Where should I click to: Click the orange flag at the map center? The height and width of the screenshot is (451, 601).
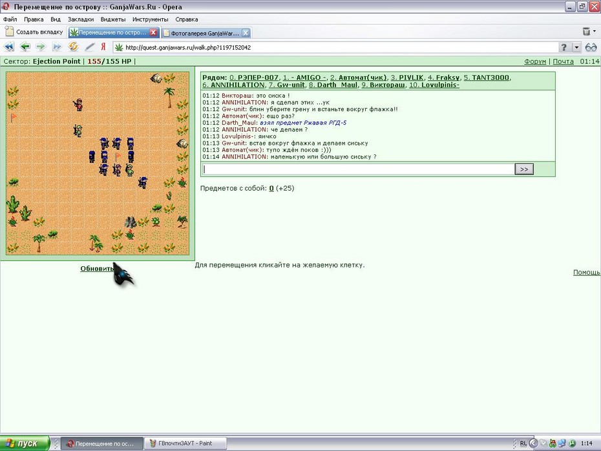click(x=118, y=156)
